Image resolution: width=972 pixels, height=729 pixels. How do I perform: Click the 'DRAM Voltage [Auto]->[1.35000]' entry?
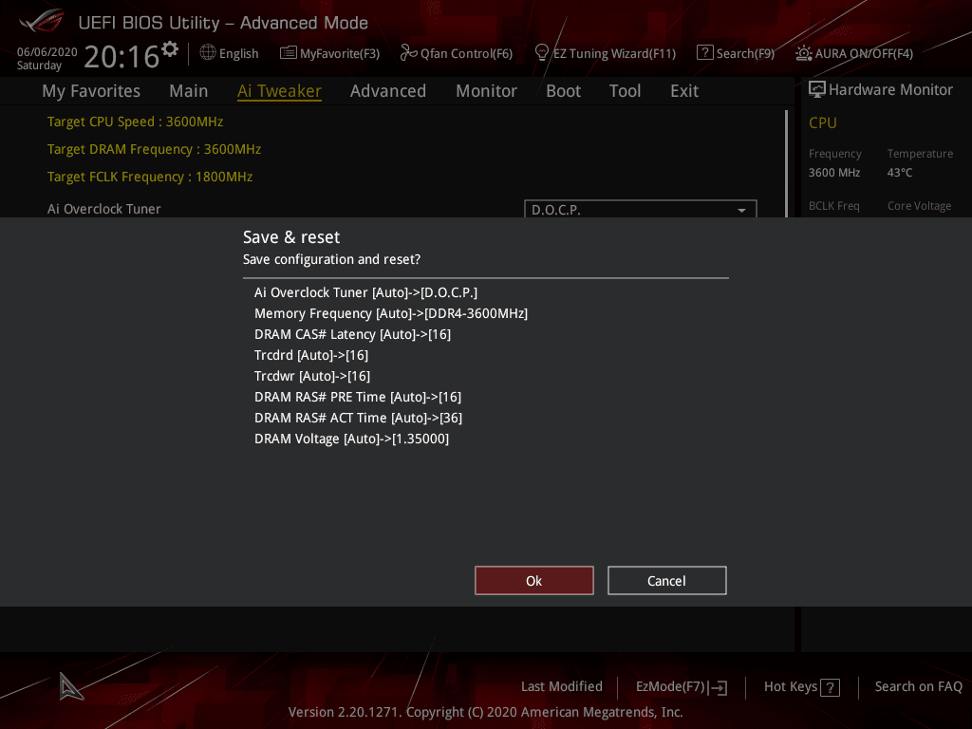click(x=351, y=439)
